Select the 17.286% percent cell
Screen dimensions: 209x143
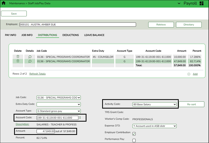pos(194,57)
